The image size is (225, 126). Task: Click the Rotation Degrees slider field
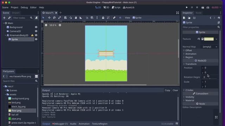[x=210, y=77]
